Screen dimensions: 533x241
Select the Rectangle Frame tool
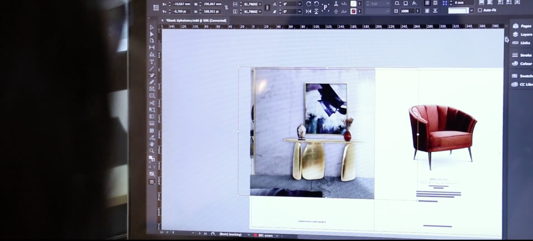pos(152,89)
